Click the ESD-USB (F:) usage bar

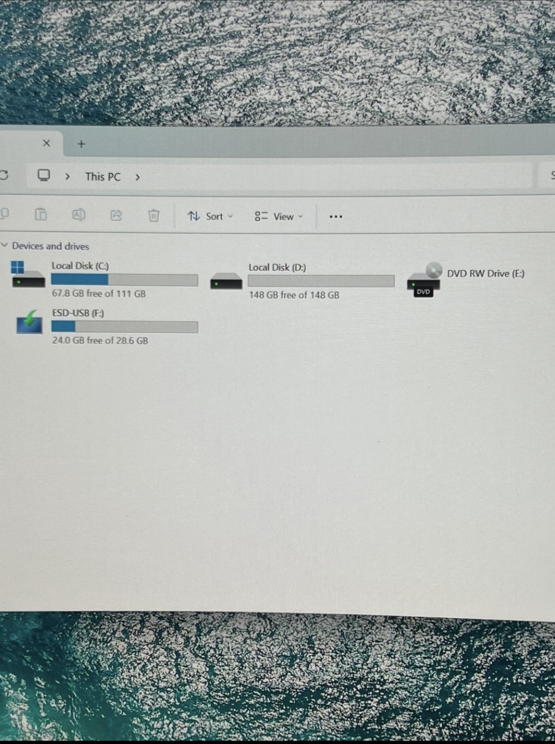click(124, 327)
